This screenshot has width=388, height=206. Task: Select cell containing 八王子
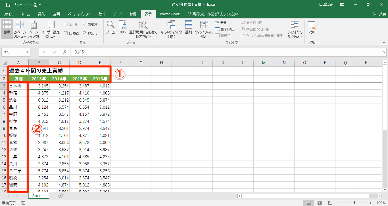(x=18, y=171)
